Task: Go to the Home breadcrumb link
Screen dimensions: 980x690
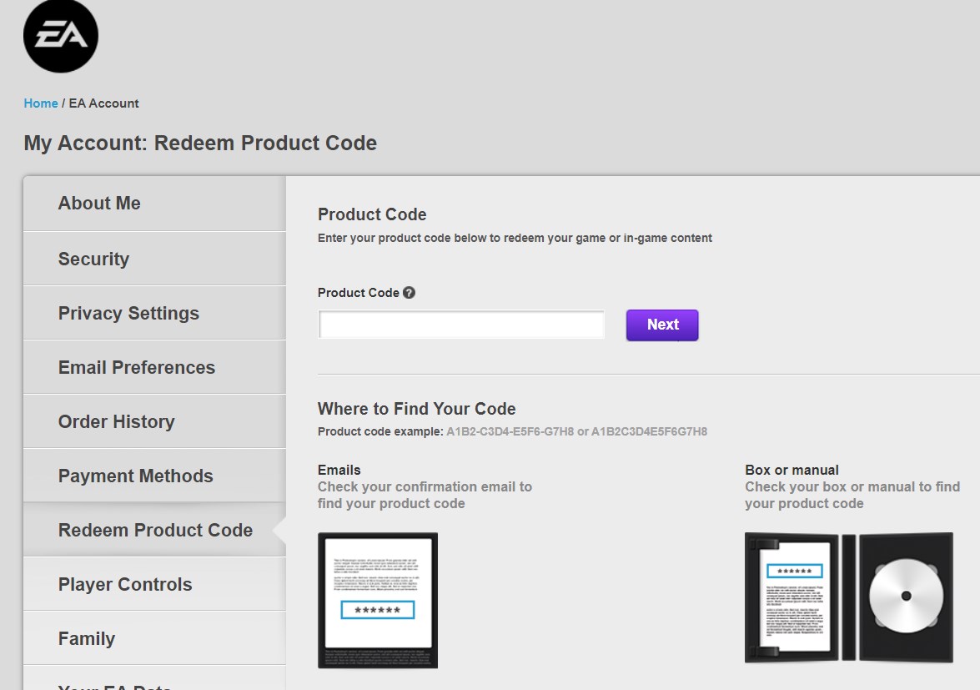Action: click(x=41, y=103)
